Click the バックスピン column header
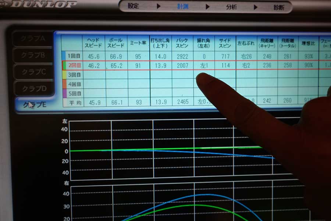Image resolution: width=331 pixels, height=221 pixels. pyautogui.click(x=182, y=43)
